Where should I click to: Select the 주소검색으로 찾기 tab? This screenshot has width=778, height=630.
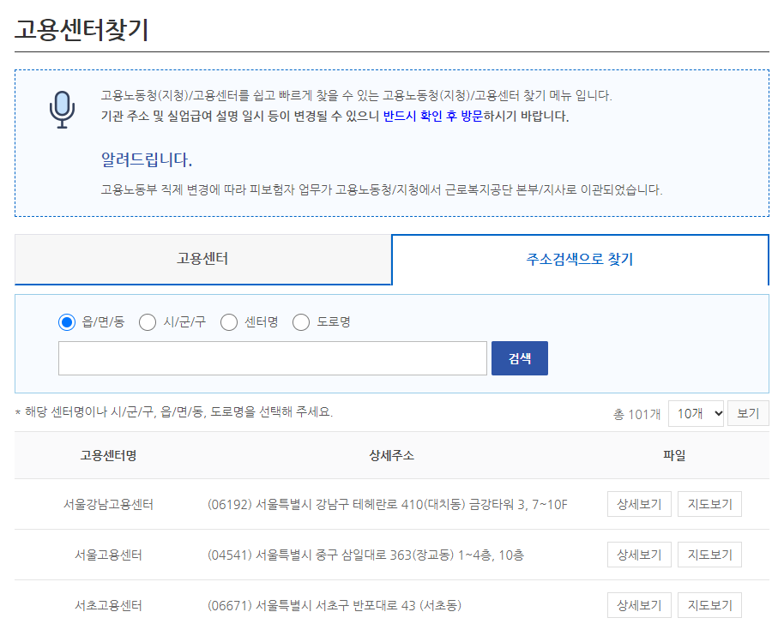[580, 260]
